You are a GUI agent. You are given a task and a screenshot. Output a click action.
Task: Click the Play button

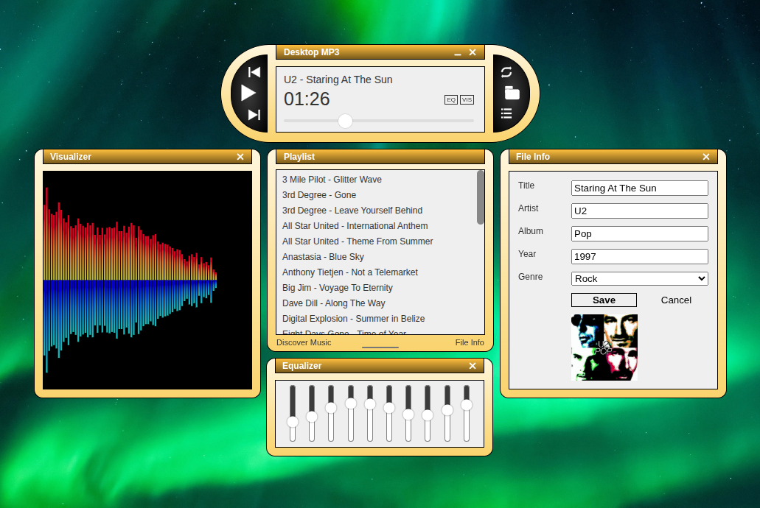[x=248, y=93]
